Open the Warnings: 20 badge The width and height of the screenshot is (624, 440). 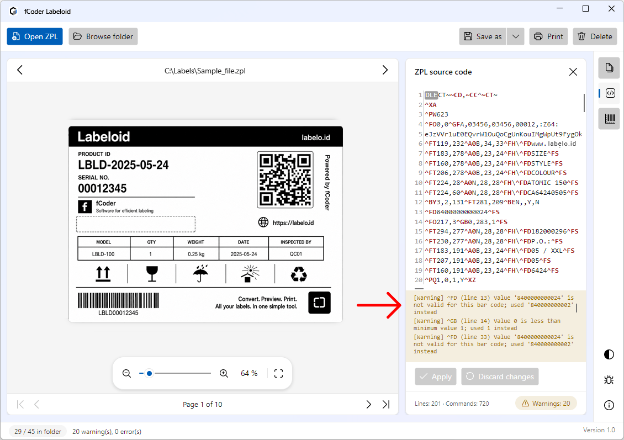(x=546, y=404)
